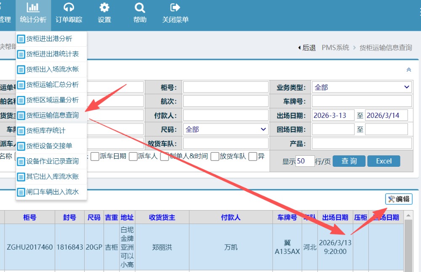Click the results table vertical scrollbar
The height and width of the screenshot is (272, 421).
point(408,244)
